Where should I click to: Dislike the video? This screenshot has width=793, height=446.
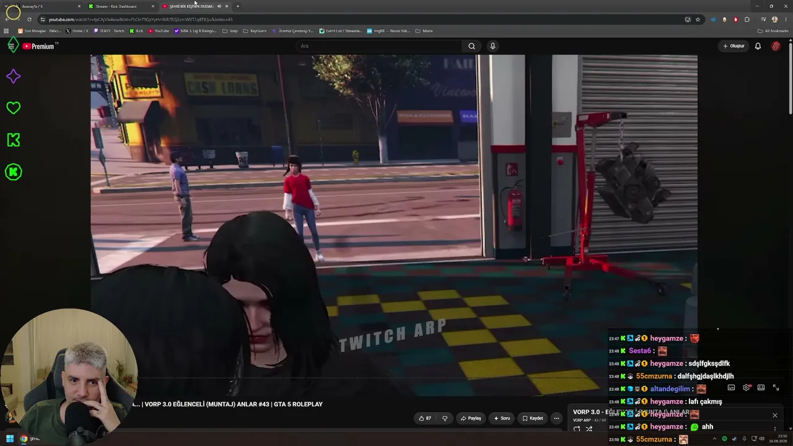444,418
